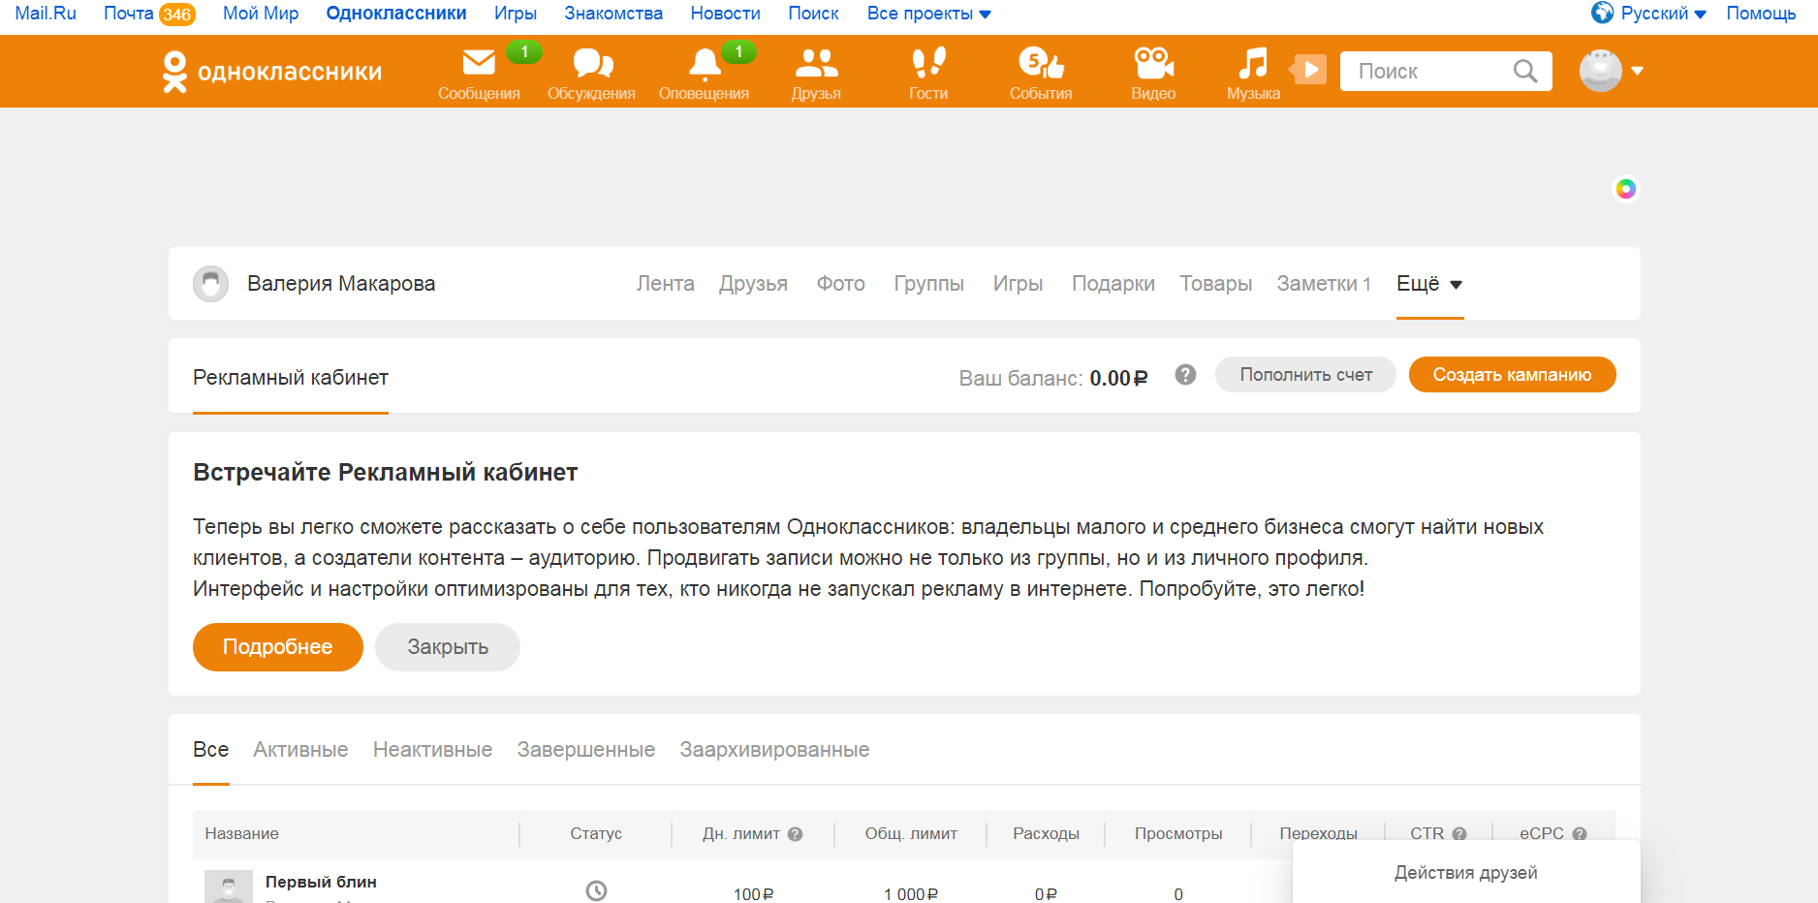Go to the Группы profile tab
This screenshot has width=1818, height=903.
[928, 284]
